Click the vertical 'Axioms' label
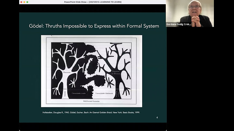The height and width of the screenshot is (131, 234). pyautogui.click(x=65, y=94)
